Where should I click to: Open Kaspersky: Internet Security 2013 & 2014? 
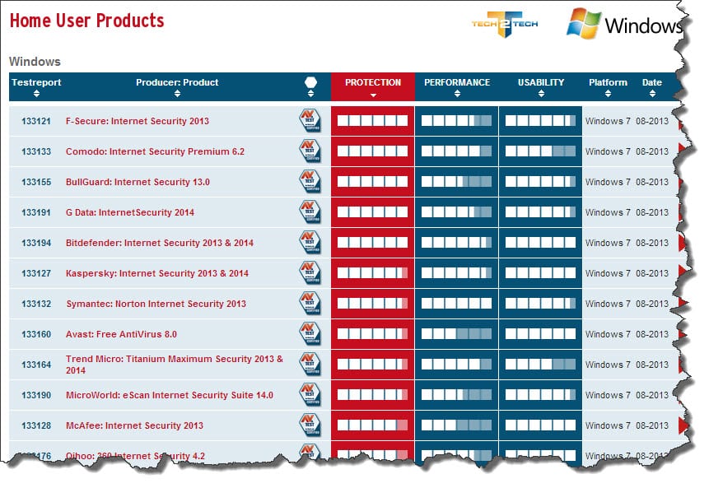tap(157, 273)
